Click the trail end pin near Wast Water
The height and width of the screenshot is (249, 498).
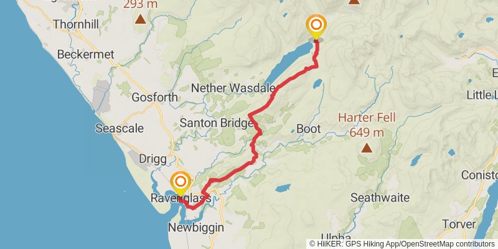[316, 27]
